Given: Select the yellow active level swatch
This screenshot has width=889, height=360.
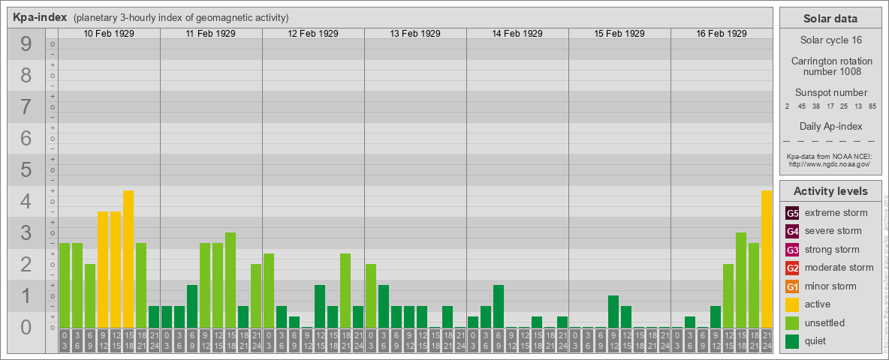Looking at the screenshot, I should point(792,304).
